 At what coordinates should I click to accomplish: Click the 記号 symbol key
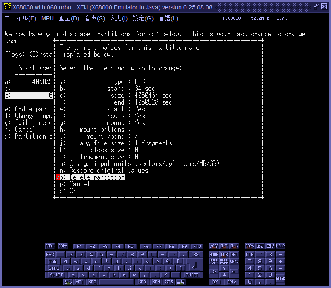[260, 246]
